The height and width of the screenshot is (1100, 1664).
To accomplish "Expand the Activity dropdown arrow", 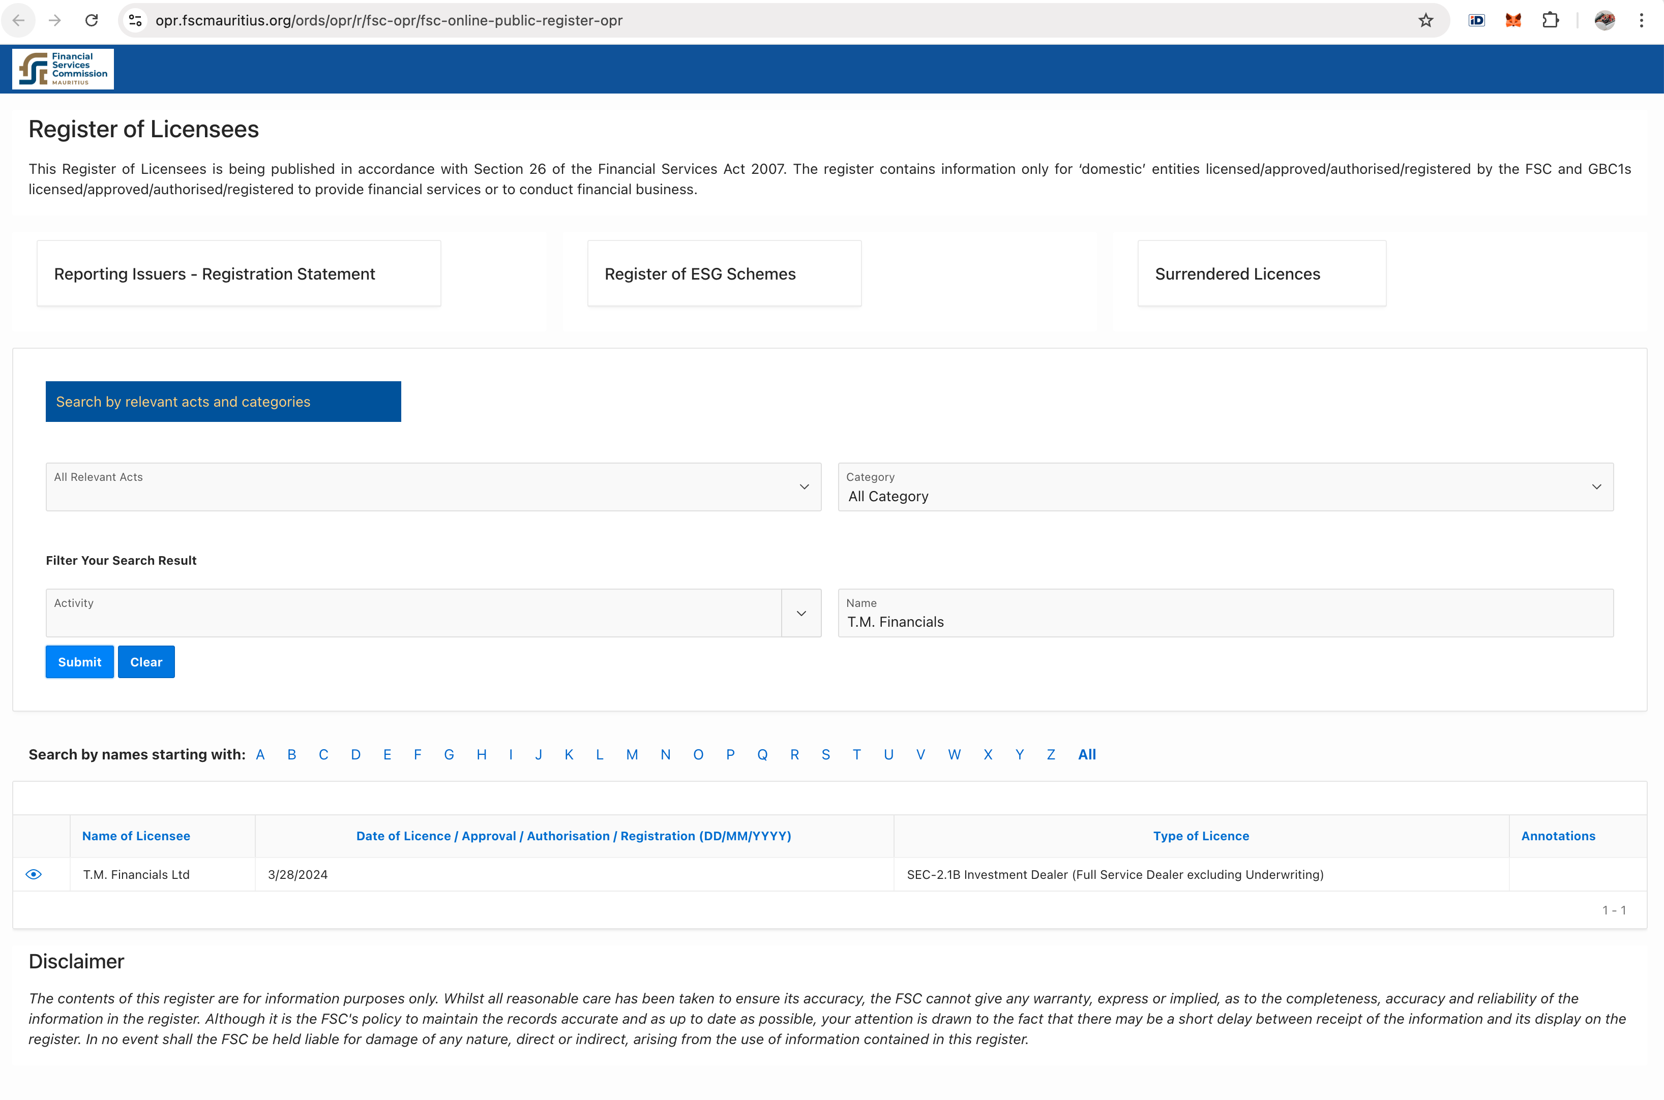I will tap(801, 613).
